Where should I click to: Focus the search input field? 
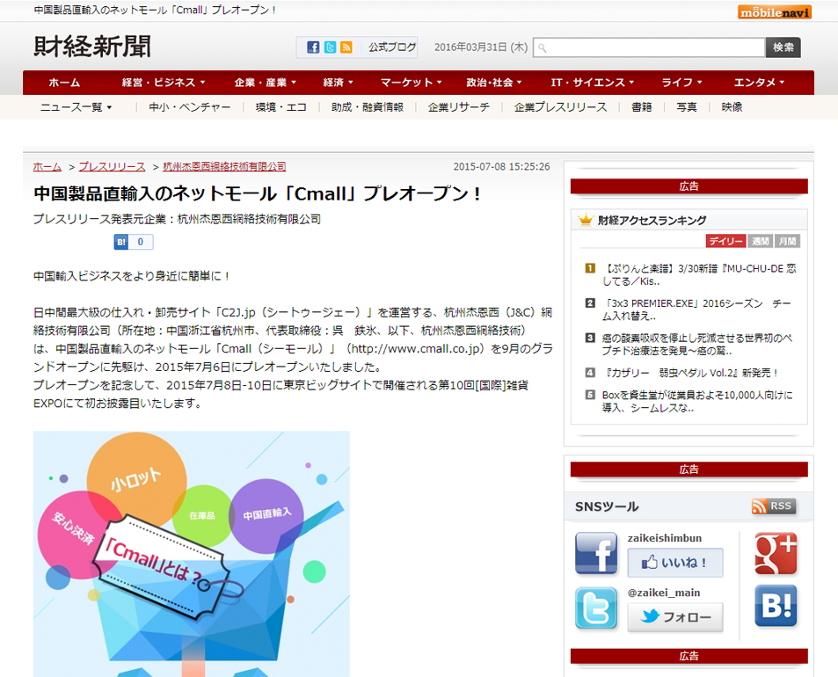point(649,47)
